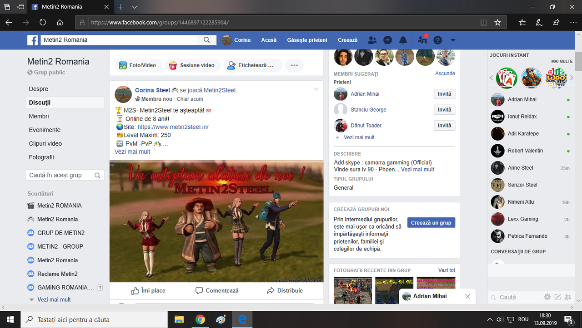The image size is (582, 328).
Task: Click the browser Back arrow
Action: (9, 22)
